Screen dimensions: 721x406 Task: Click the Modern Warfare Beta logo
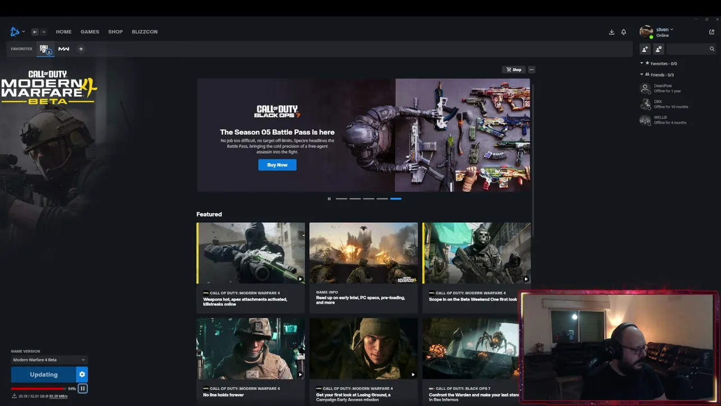tap(49, 87)
